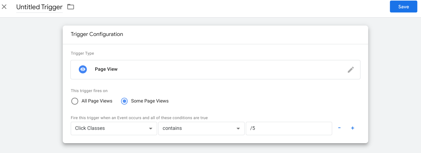Select Some Page Views radio button
Screen dimensions: 421x153
(124, 101)
